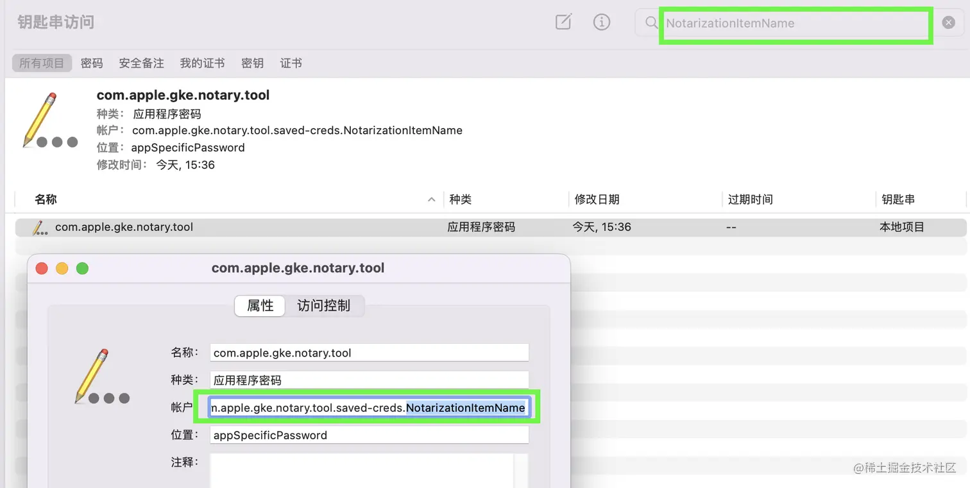Image resolution: width=970 pixels, height=488 pixels.
Task: Click the pencil icon beside com.apple.gke.notary.tool row
Action: click(39, 227)
